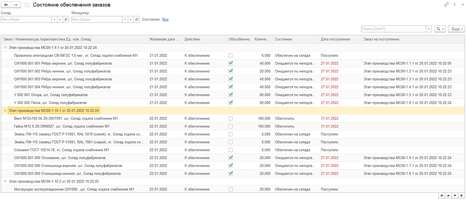This screenshot has height=200, width=467.
Task: Click the forward navigation arrow
Action: 16,4
